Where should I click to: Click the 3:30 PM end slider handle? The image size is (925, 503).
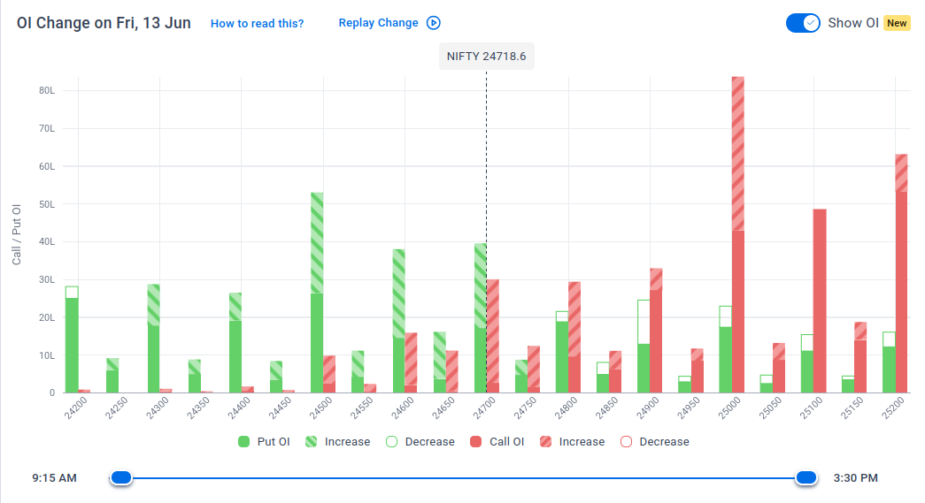806,477
